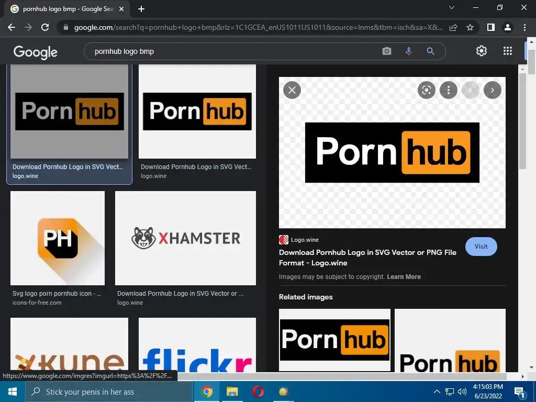Open the Windows Start menu
The width and height of the screenshot is (536, 402).
[x=13, y=392]
